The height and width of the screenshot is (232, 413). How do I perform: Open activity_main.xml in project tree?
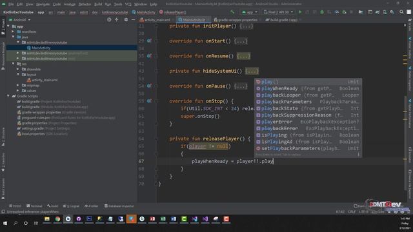42,80
